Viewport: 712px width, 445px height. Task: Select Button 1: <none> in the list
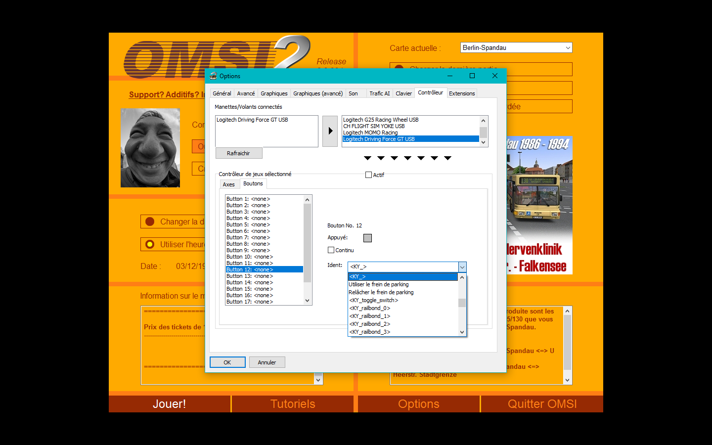click(265, 199)
